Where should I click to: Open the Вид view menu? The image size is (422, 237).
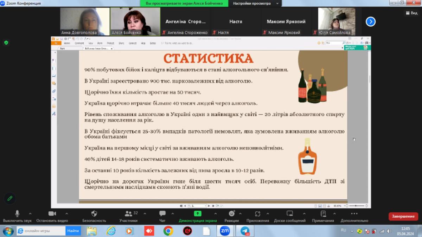click(411, 13)
